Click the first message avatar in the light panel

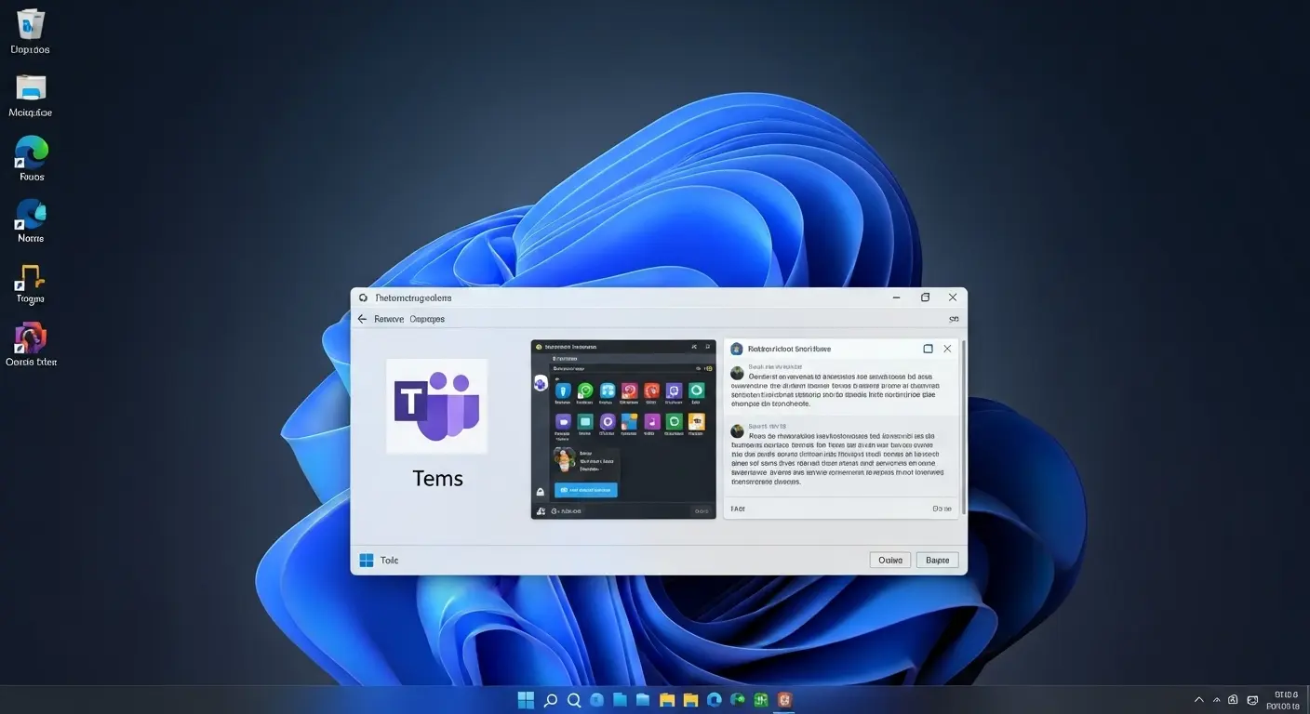pyautogui.click(x=737, y=373)
